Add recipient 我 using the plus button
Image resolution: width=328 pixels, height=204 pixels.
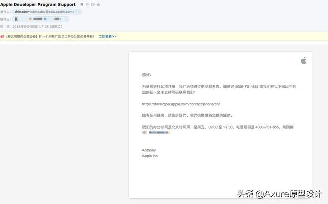66,19
